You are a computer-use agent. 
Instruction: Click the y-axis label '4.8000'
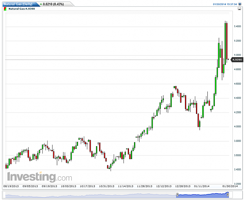point(238,69)
